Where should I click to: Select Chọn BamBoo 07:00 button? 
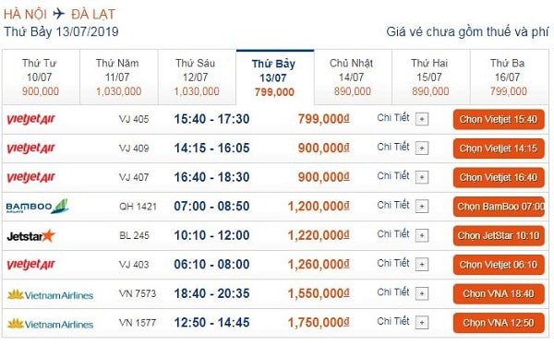499,207
